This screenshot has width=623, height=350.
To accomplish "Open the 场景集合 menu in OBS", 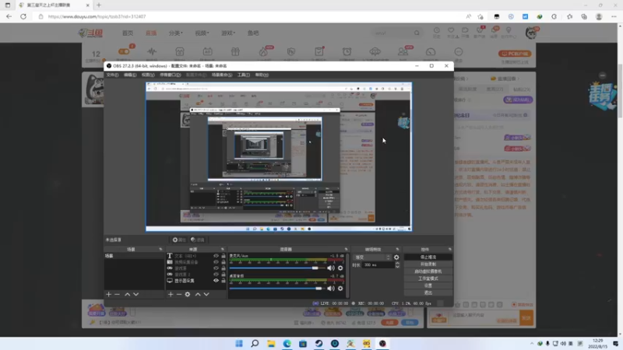I will pyautogui.click(x=222, y=75).
